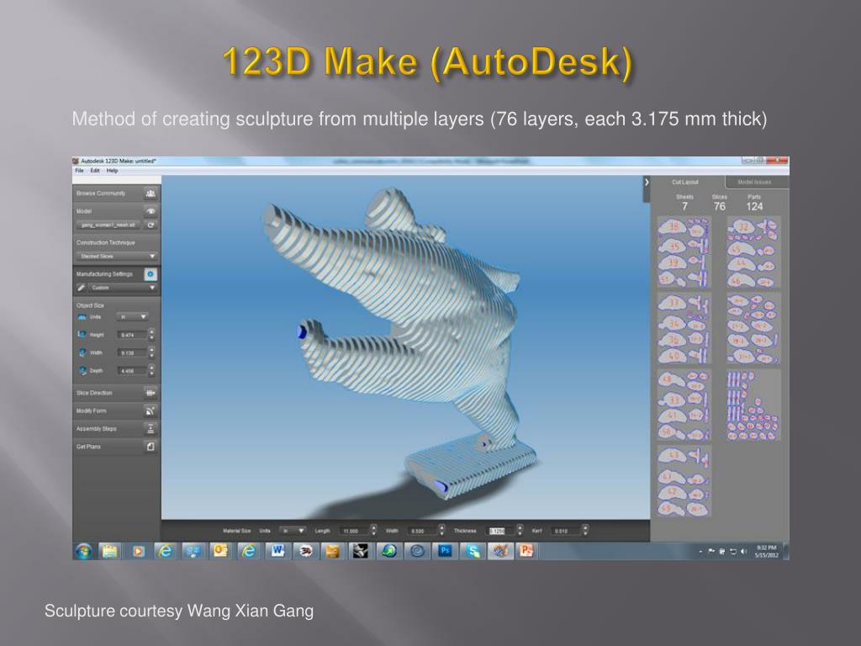
Task: Open the Object Size units dropdown
Action: (x=132, y=317)
